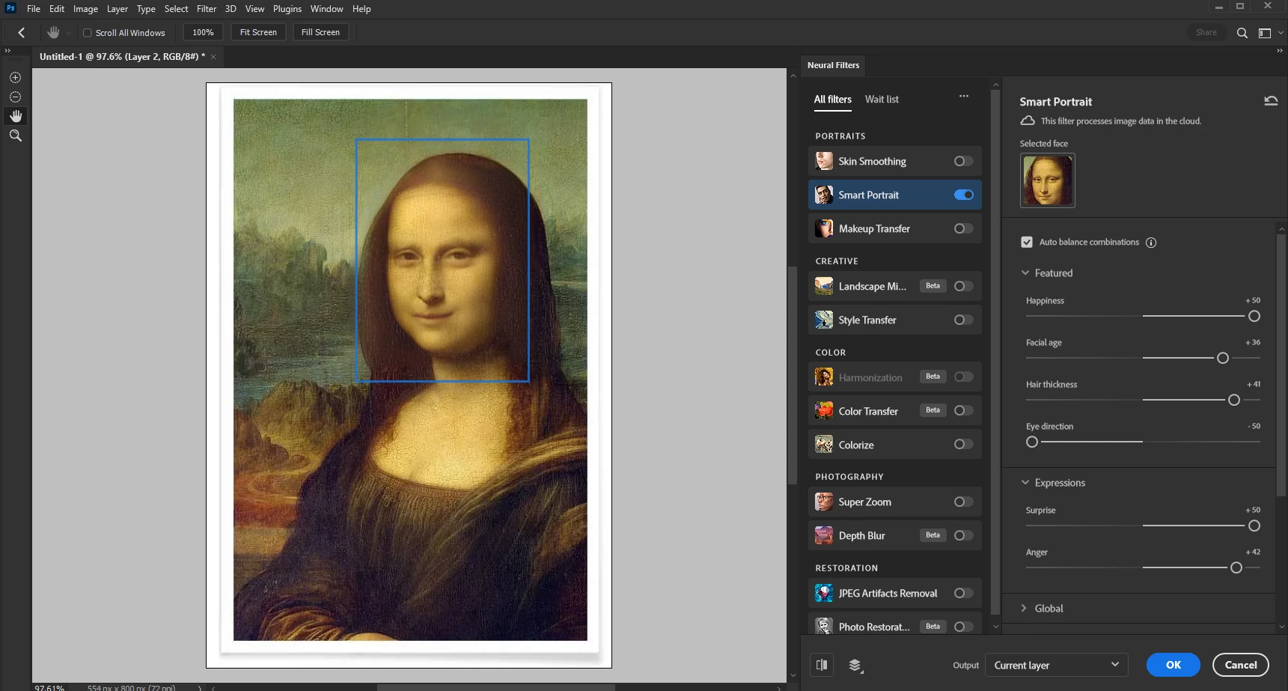Toggle the before/after preview icon

pos(822,665)
